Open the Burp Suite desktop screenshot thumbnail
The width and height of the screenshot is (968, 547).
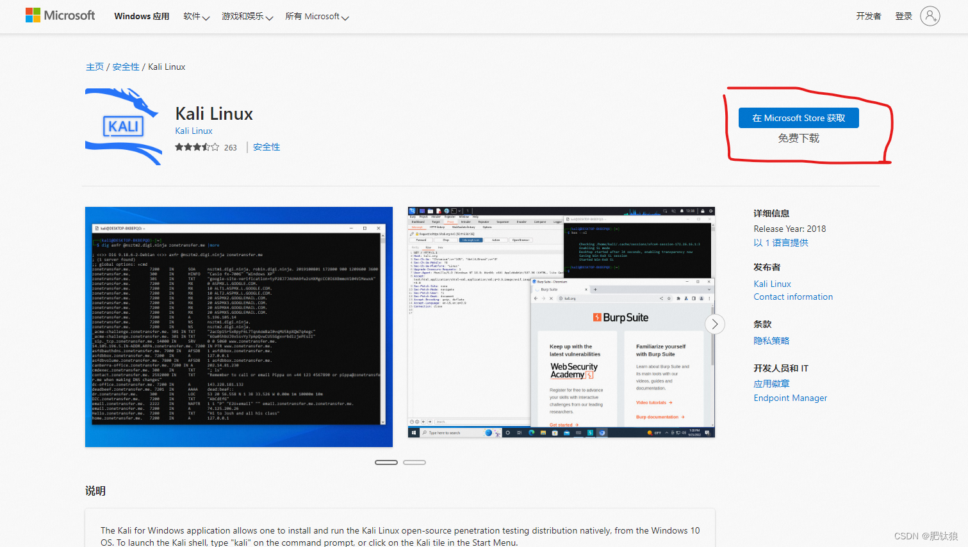point(561,322)
